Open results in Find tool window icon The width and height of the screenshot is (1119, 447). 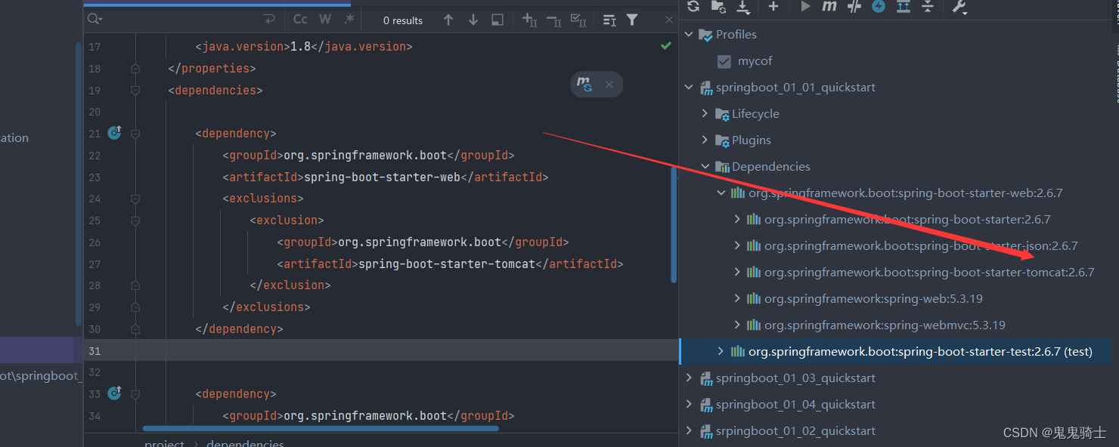[x=498, y=20]
